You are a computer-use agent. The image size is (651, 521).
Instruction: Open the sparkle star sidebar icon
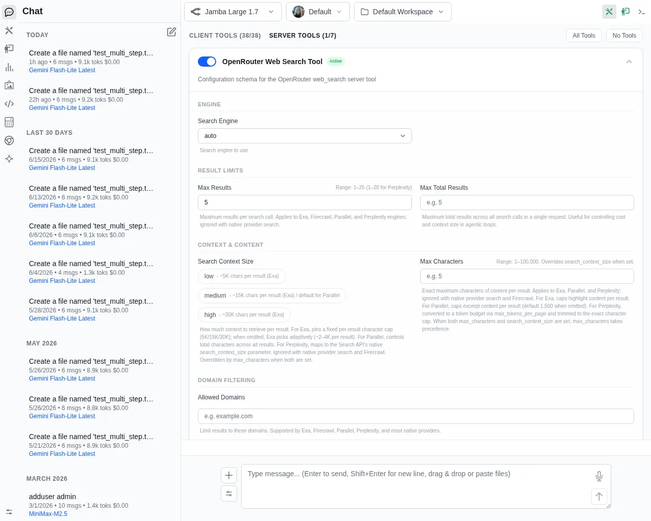(9, 159)
